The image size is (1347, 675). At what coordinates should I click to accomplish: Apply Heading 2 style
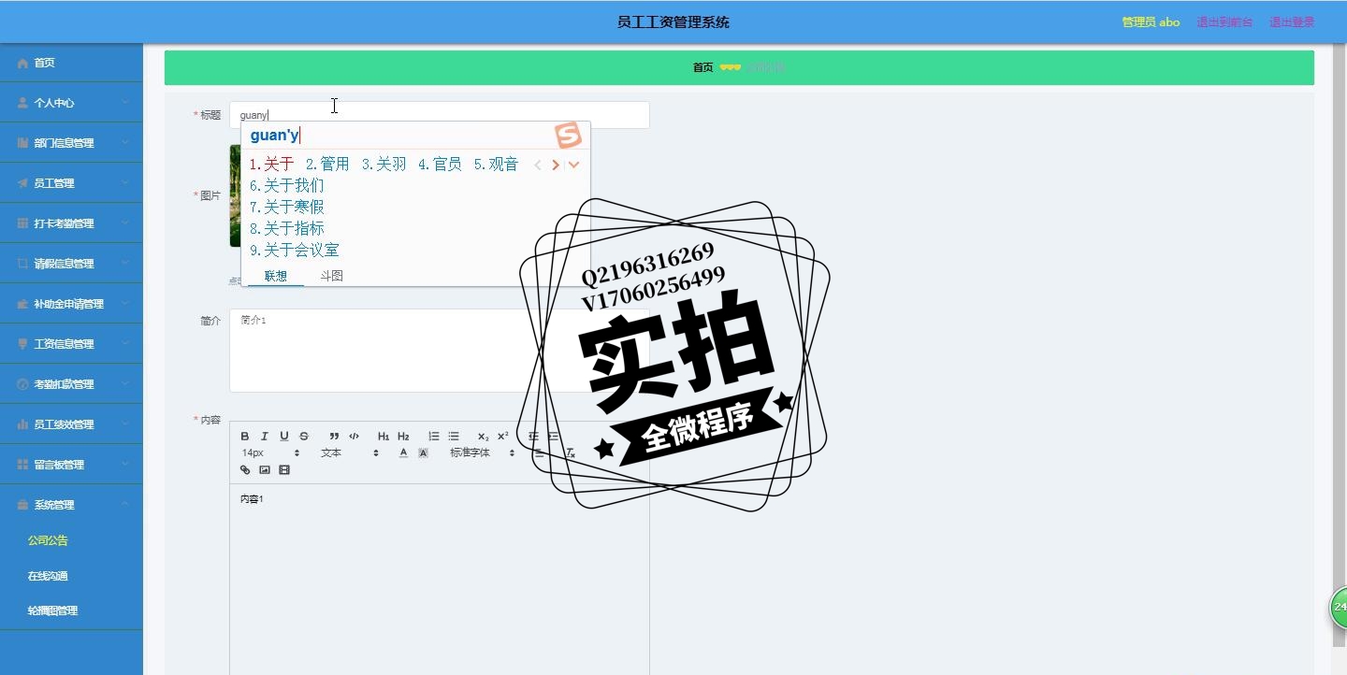[x=403, y=437]
